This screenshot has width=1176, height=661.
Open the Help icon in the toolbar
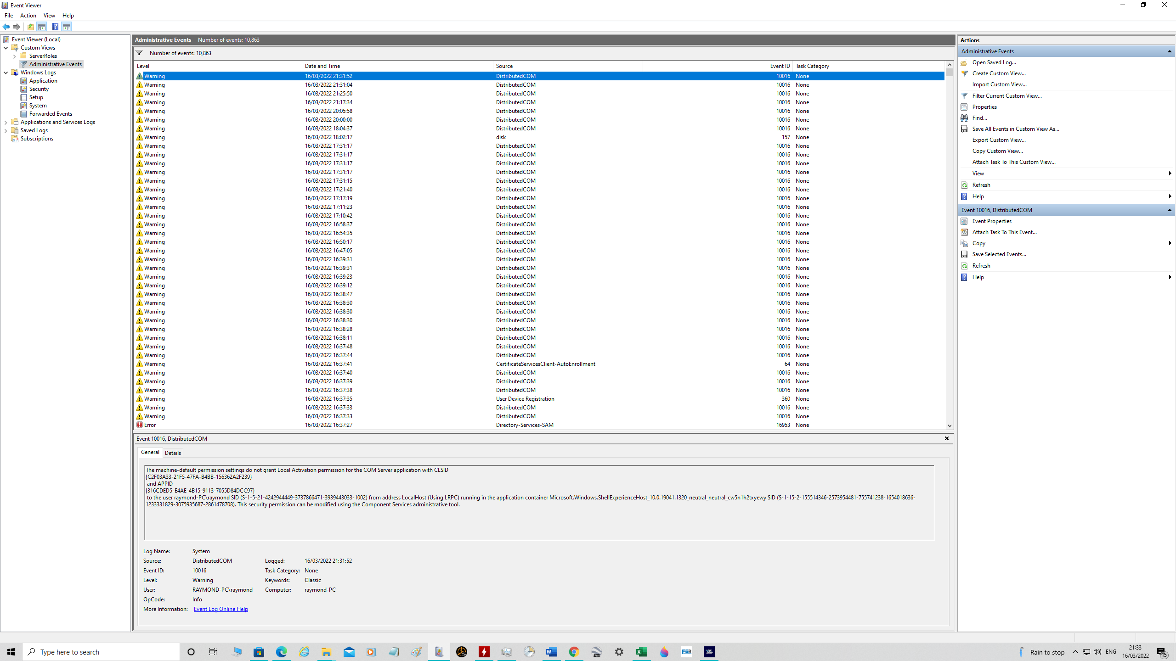55,27
